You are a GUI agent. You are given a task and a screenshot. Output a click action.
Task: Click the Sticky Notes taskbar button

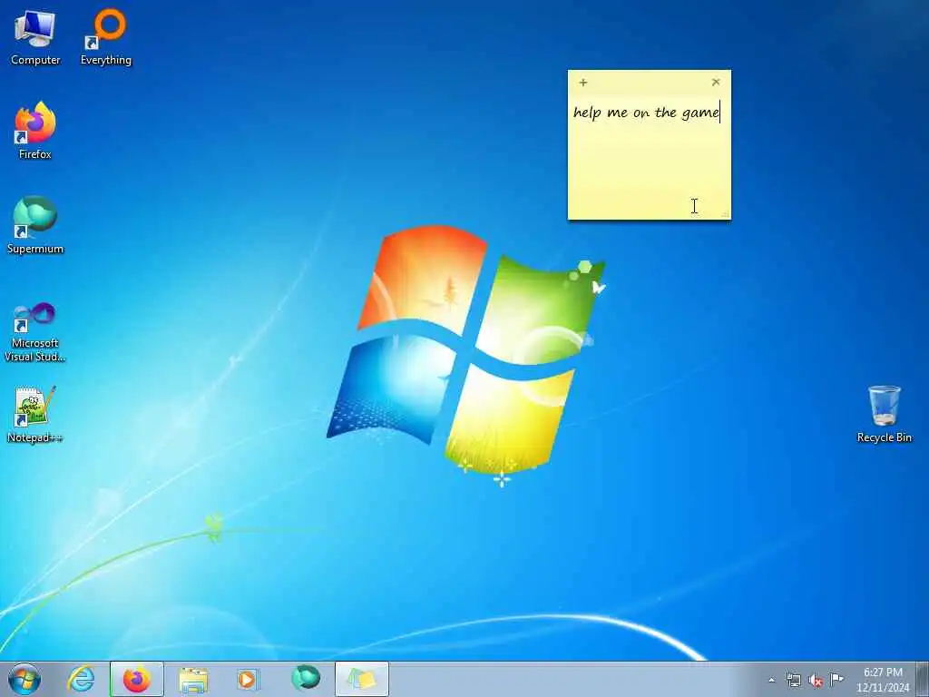362,679
